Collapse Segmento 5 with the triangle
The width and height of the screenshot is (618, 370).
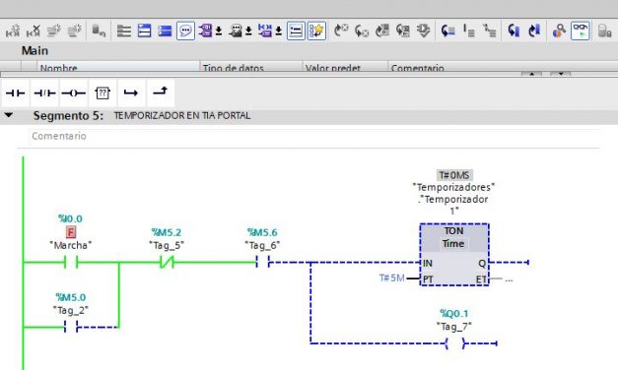8,115
